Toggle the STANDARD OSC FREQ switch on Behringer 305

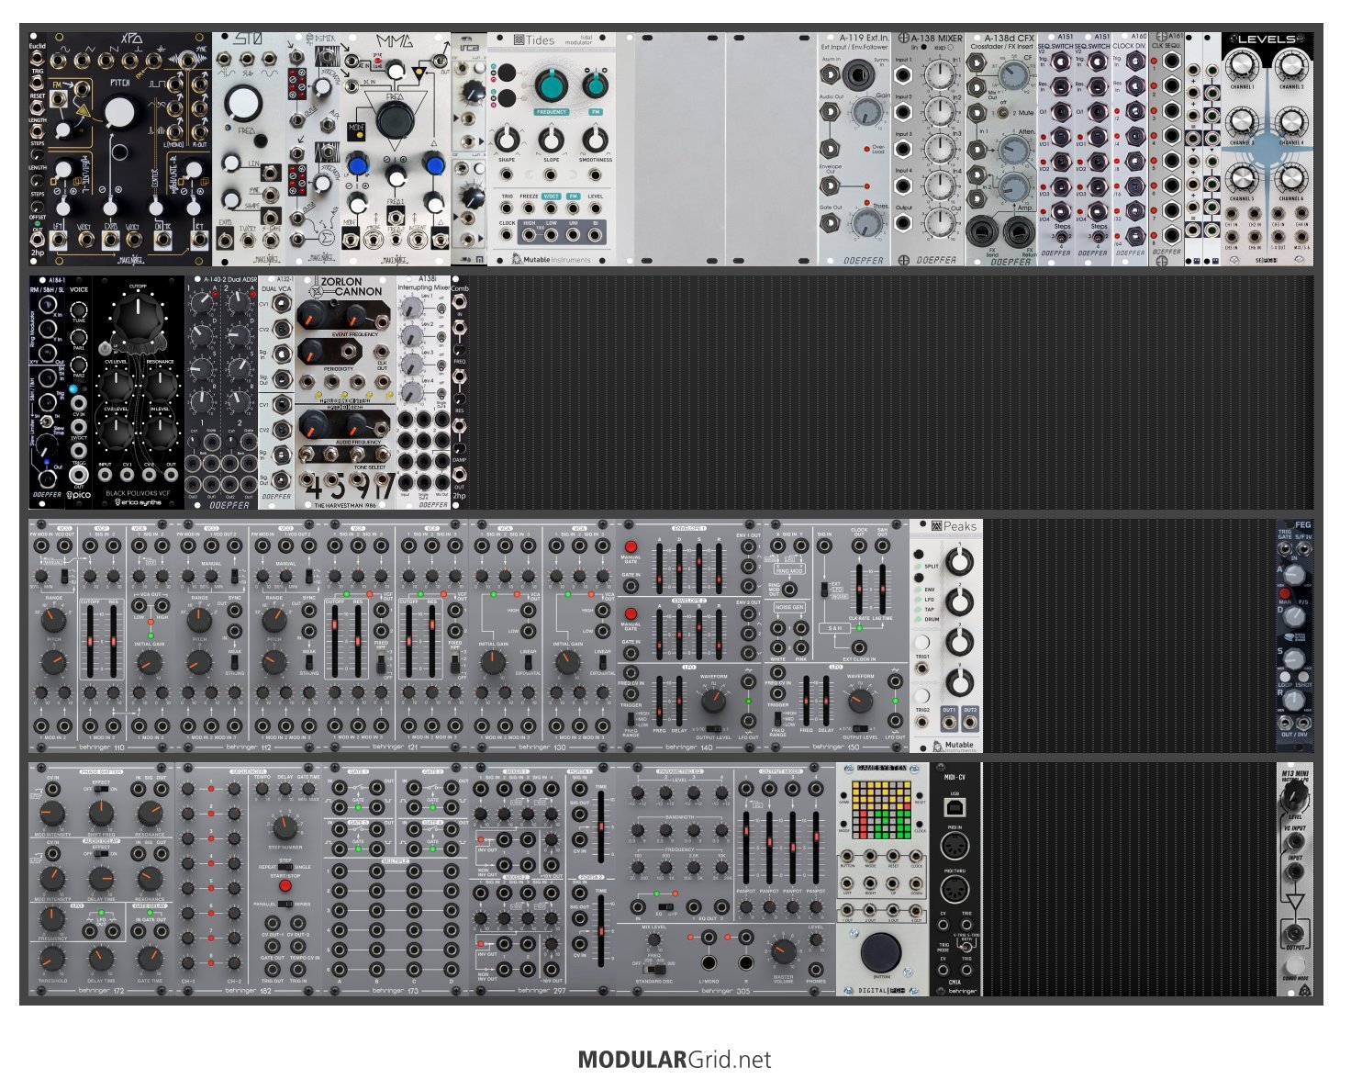654,969
